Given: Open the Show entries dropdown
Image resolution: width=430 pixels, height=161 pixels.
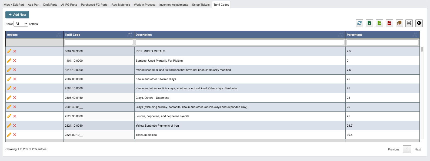Looking at the screenshot, I should coord(21,24).
